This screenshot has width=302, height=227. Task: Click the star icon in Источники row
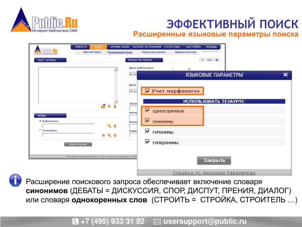click(x=104, y=135)
